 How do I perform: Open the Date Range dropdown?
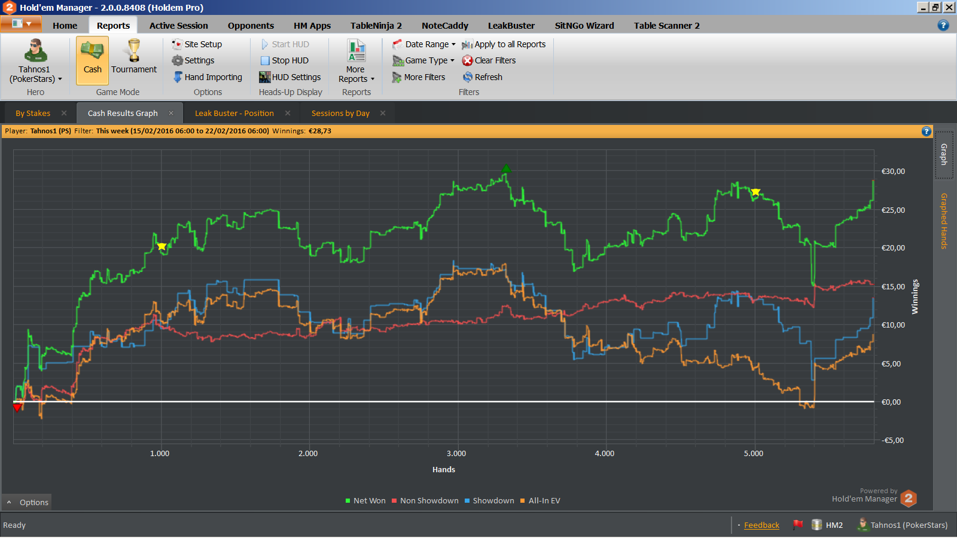coord(424,44)
